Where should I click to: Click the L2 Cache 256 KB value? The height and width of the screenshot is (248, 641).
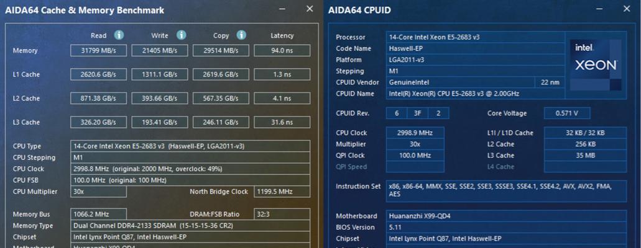coord(585,144)
